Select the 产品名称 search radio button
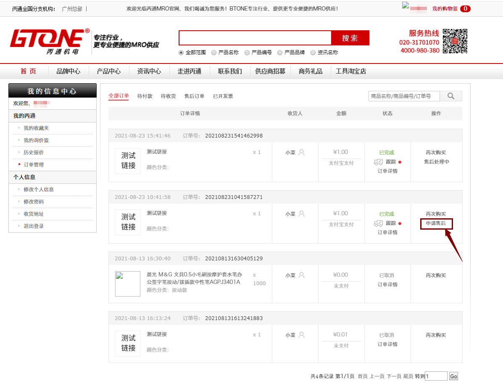Image resolution: width=503 pixels, height=384 pixels. (x=214, y=53)
